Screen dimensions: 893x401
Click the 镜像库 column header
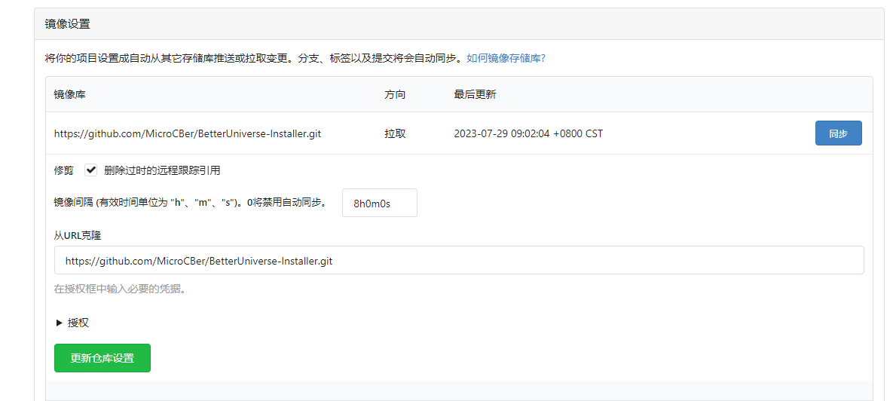70,94
